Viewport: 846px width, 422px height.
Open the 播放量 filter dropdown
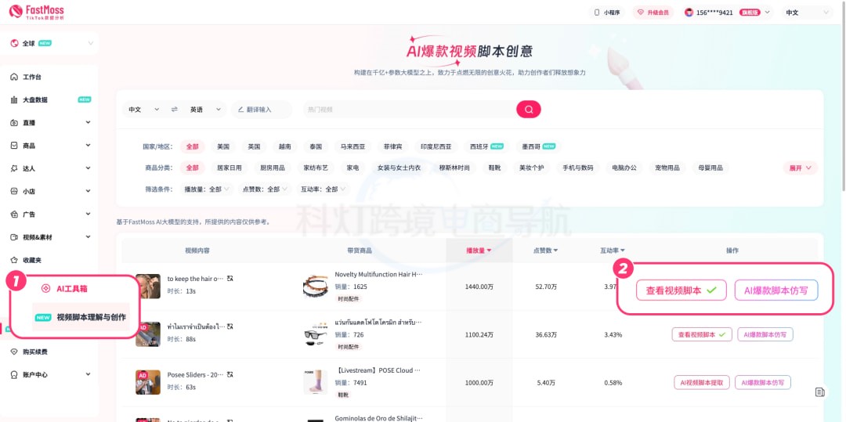tap(207, 189)
